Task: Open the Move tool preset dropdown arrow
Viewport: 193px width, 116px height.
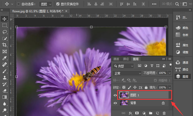Action: (12, 4)
